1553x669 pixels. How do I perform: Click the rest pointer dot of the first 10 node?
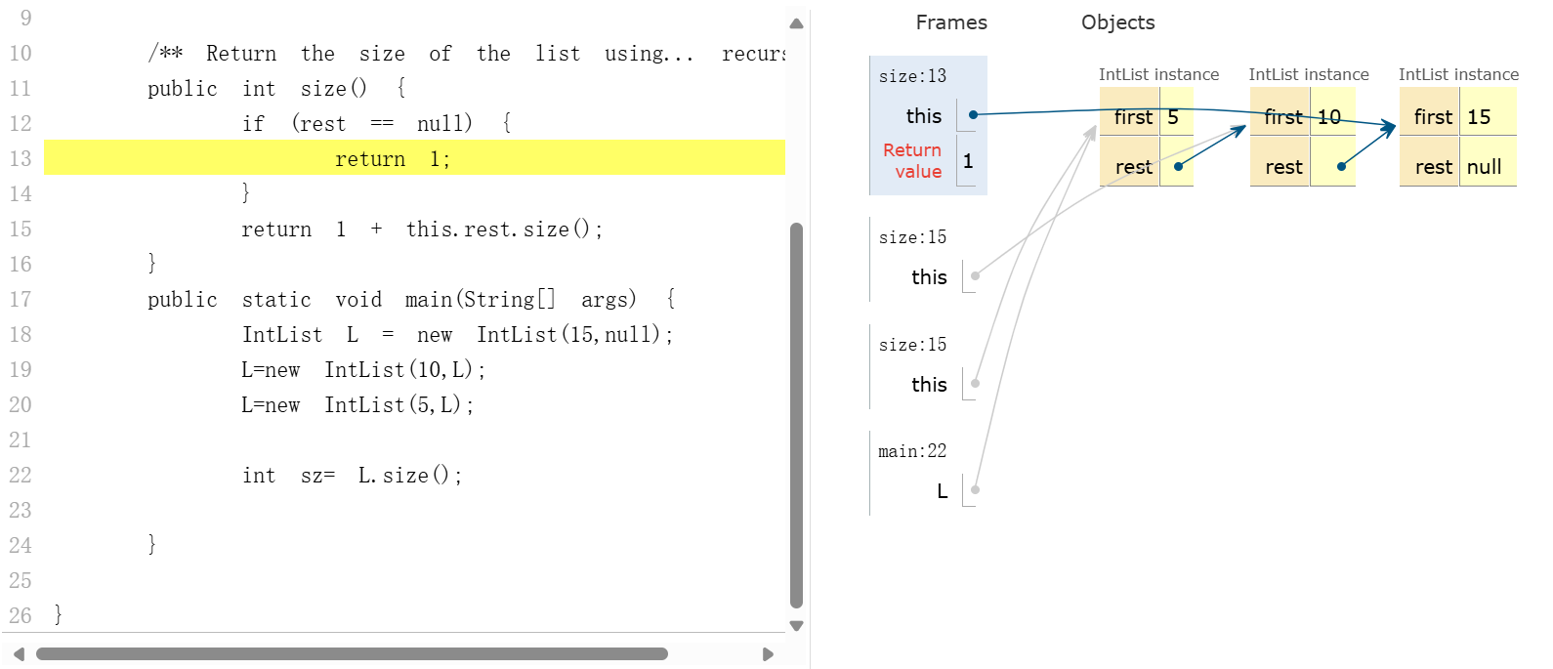click(1341, 167)
